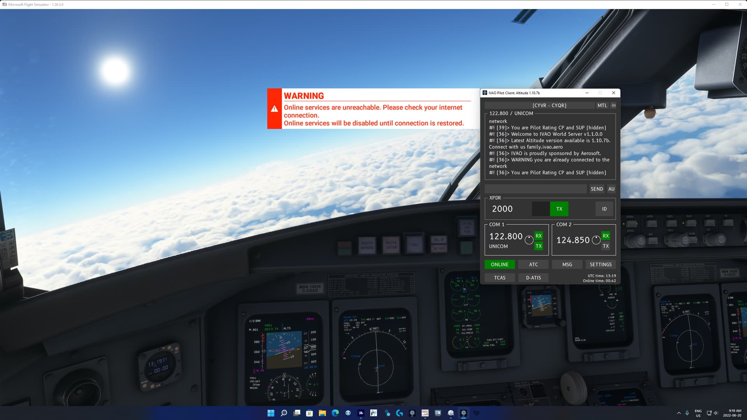747x420 pixels.
Task: Open Windows Search from the taskbar
Action: click(x=284, y=413)
